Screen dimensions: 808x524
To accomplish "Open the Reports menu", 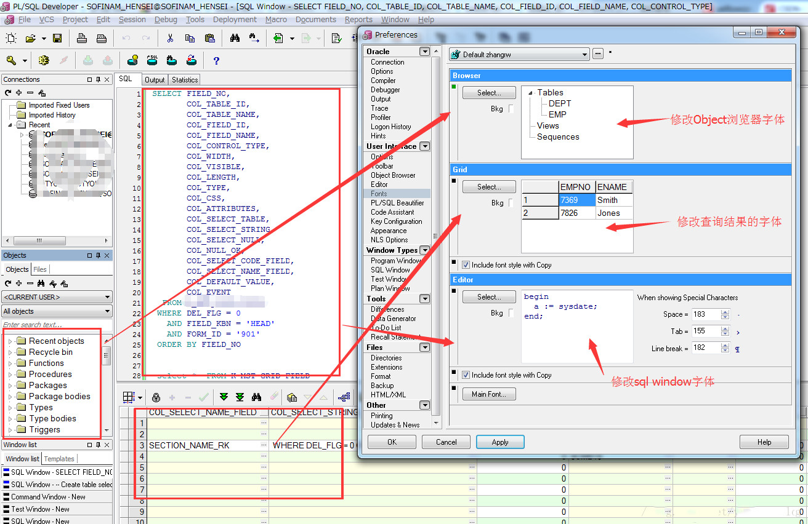I will coord(358,20).
